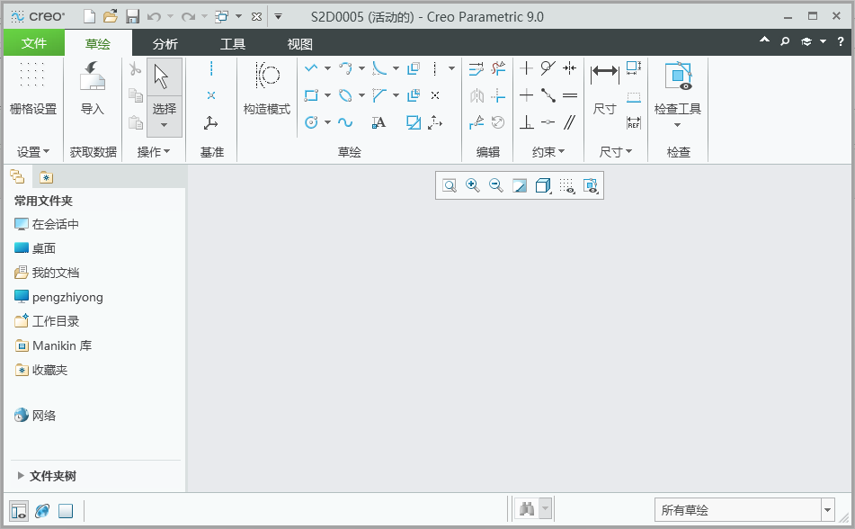Click the Save icon in quick access toolbar
This screenshot has height=529, width=855.
[x=132, y=16]
